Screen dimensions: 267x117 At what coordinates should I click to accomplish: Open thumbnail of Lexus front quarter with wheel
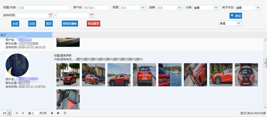coord(221,75)
